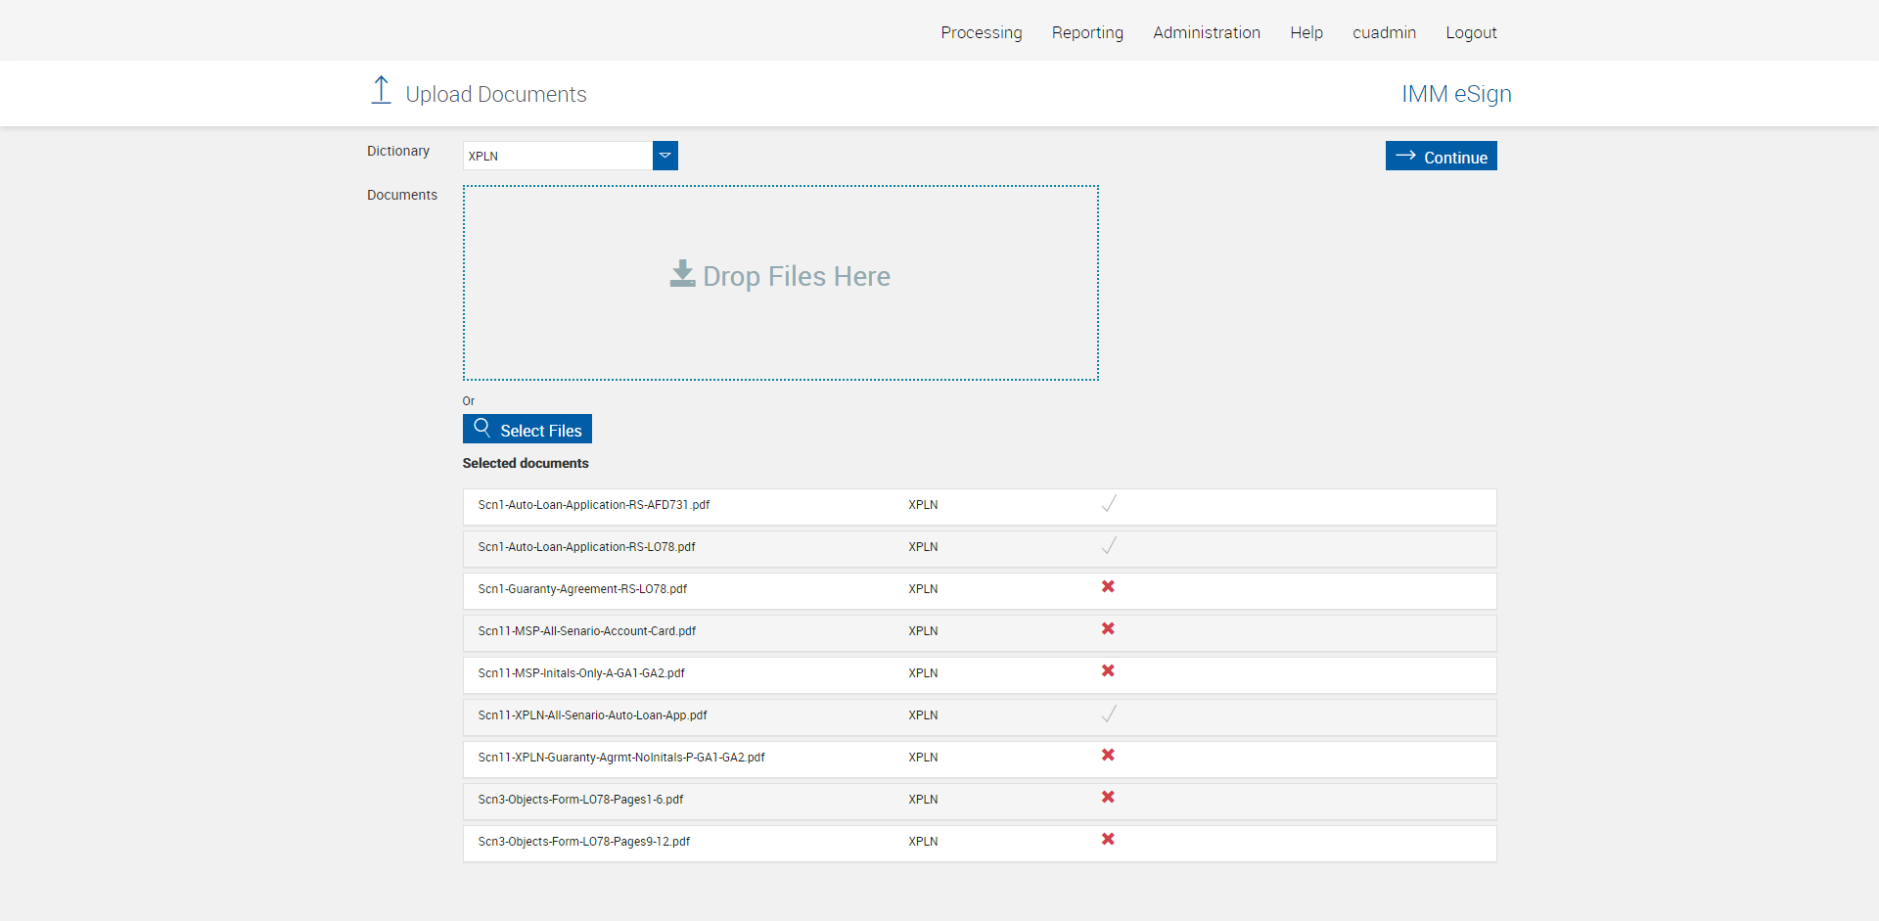
Task: Open the Reporting menu
Action: coord(1087,32)
